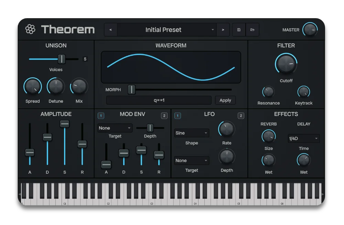
Task: Click the Theorem hexagon logo icon
Action: [30, 30]
